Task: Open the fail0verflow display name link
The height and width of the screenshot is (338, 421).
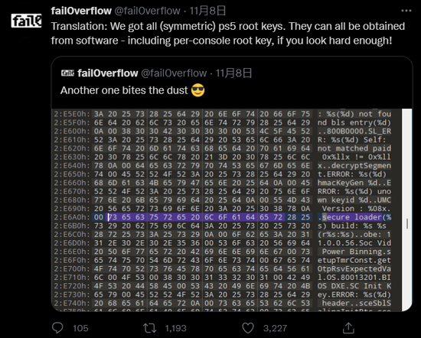Action: coord(81,11)
